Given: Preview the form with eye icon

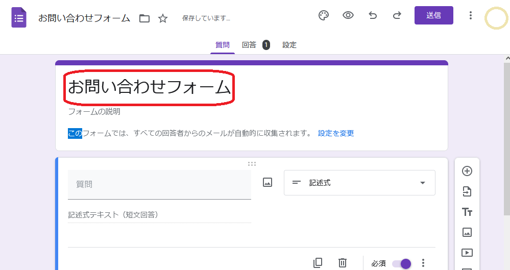Looking at the screenshot, I should click(348, 15).
